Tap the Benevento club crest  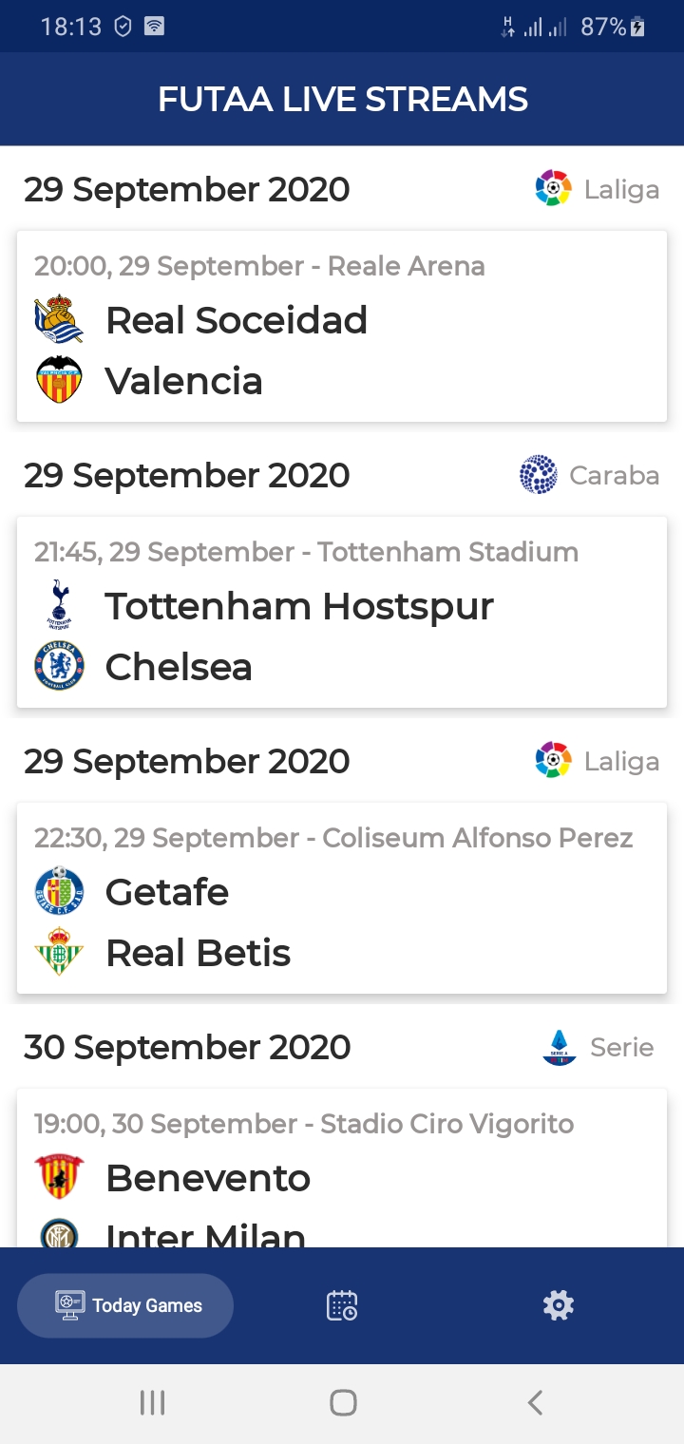click(59, 1177)
